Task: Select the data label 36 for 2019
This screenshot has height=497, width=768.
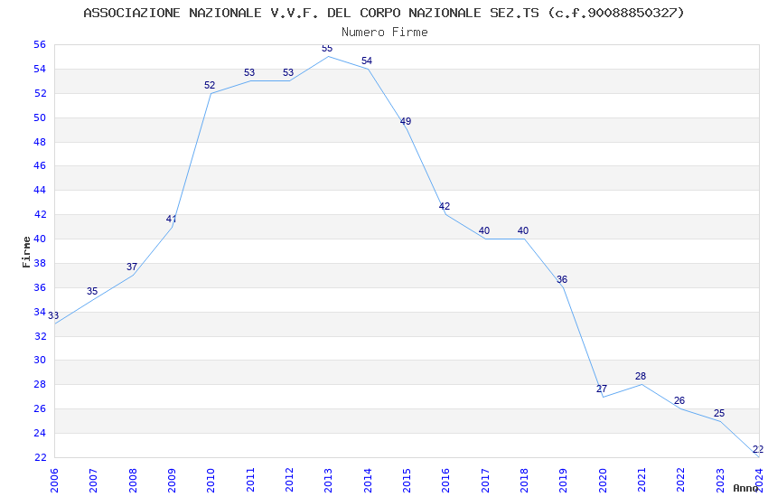Action: coord(562,279)
